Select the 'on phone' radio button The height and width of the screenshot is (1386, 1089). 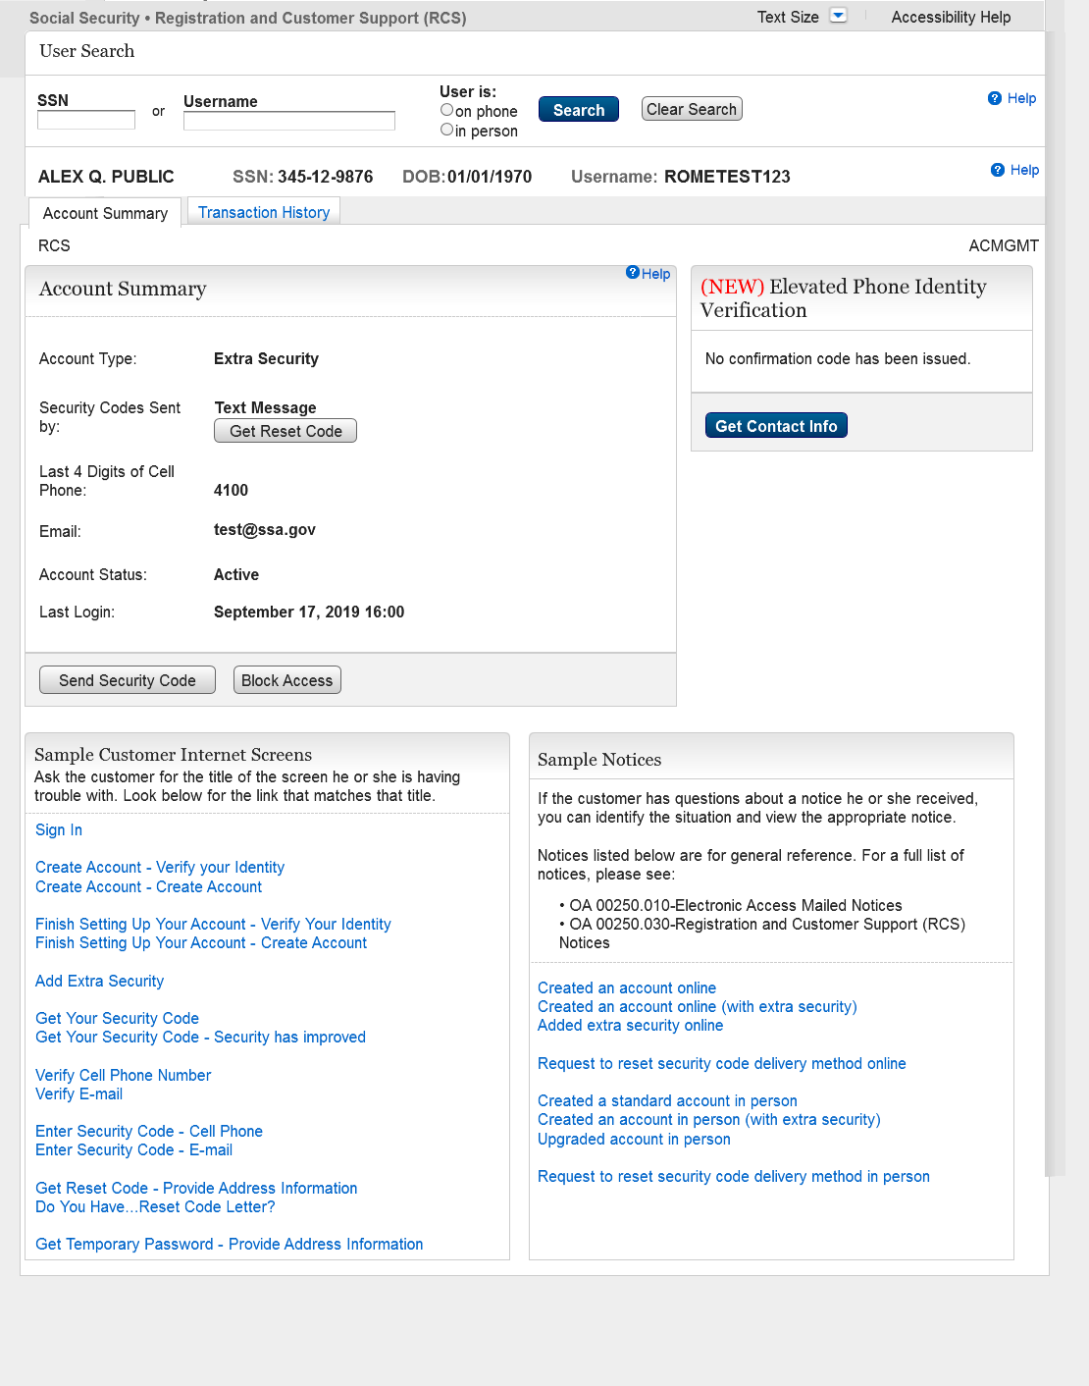[446, 110]
